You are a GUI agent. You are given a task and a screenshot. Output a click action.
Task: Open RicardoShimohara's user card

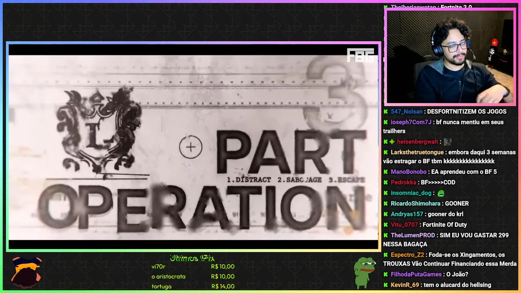(416, 203)
